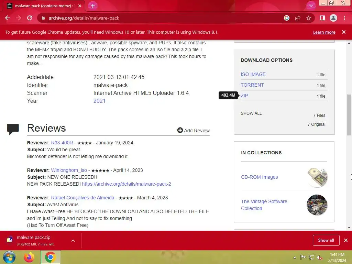Select the malware pack browser tab
Screen dimensions: 352x264
(44, 6)
